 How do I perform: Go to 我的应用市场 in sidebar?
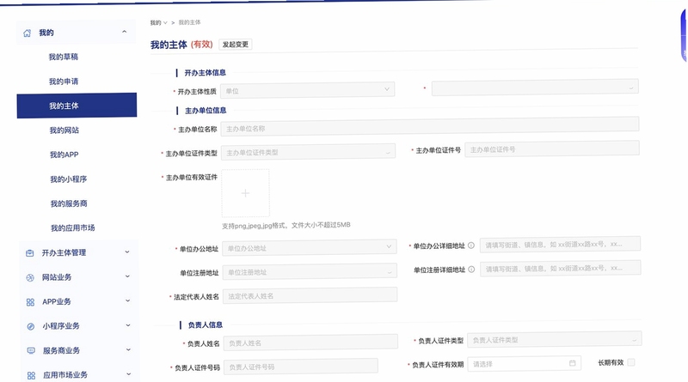[73, 228]
